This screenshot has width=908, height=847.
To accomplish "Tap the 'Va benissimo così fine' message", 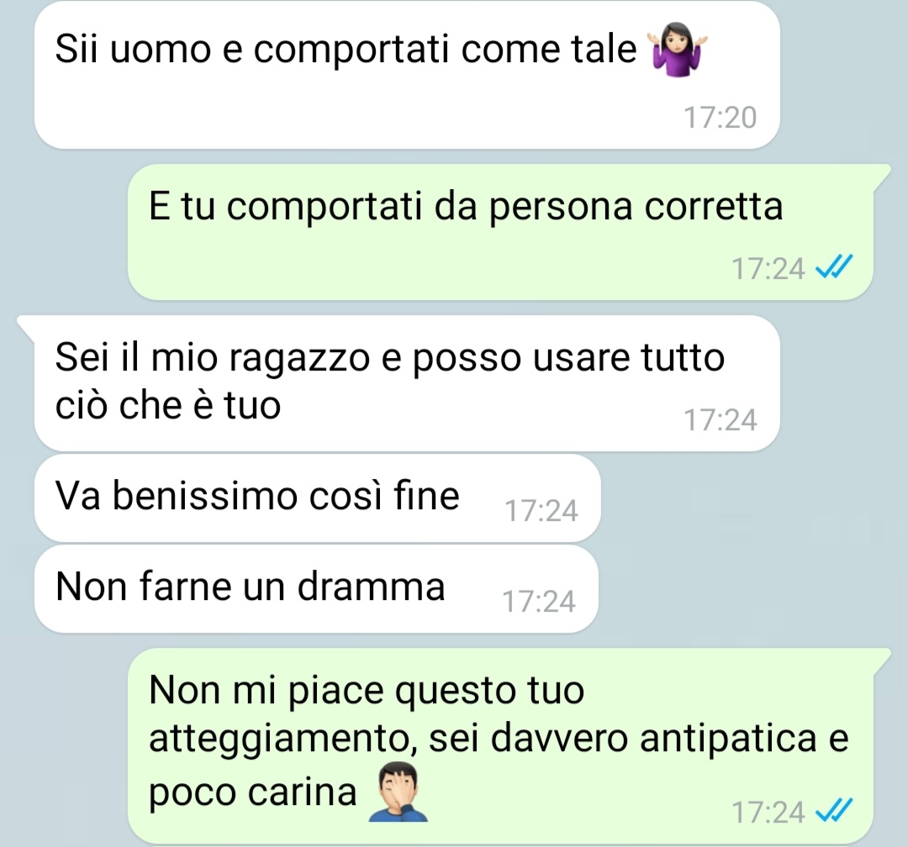I will (x=317, y=498).
